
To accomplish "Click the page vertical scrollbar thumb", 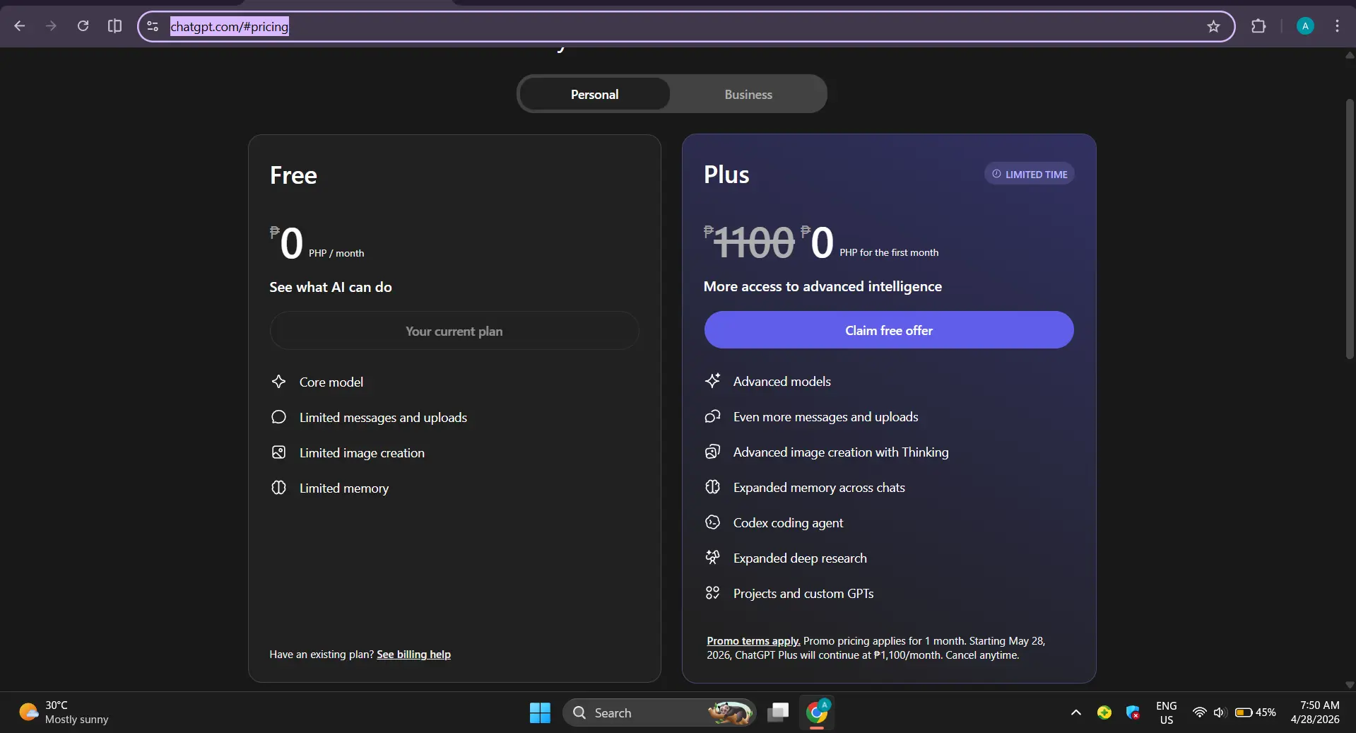I will tap(1350, 230).
